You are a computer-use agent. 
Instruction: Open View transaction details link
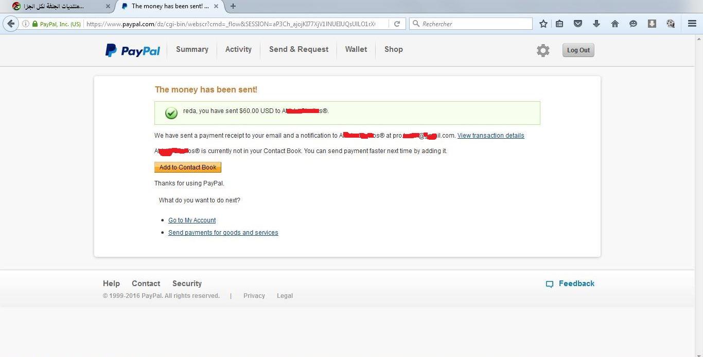(x=491, y=136)
